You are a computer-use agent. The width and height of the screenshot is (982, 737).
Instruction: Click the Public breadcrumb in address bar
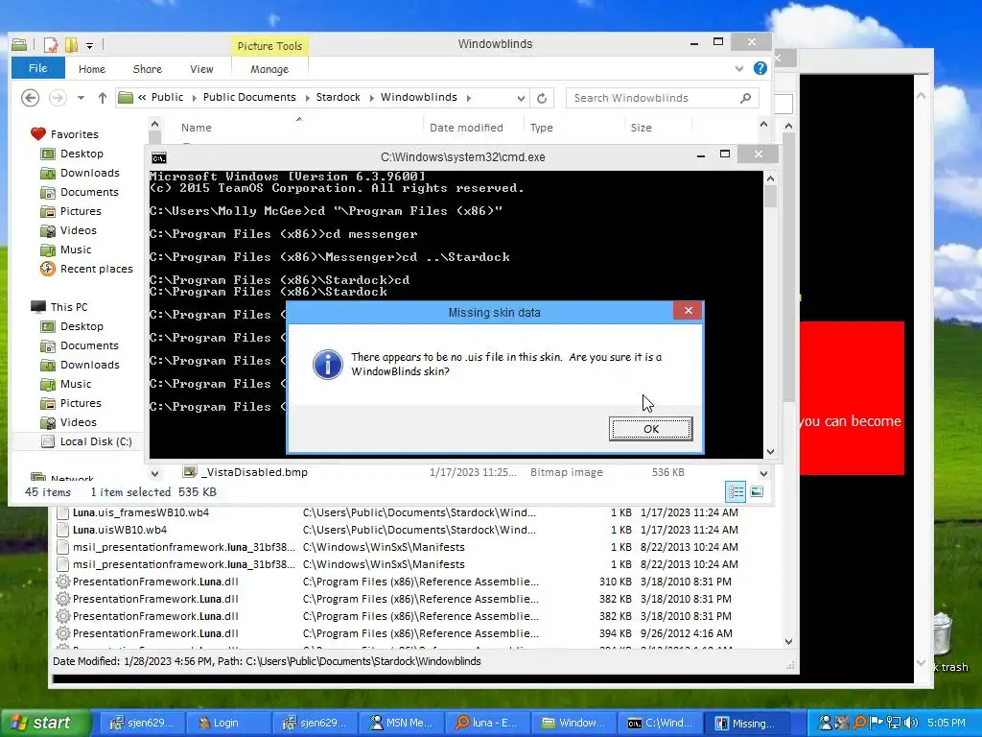[x=167, y=97]
